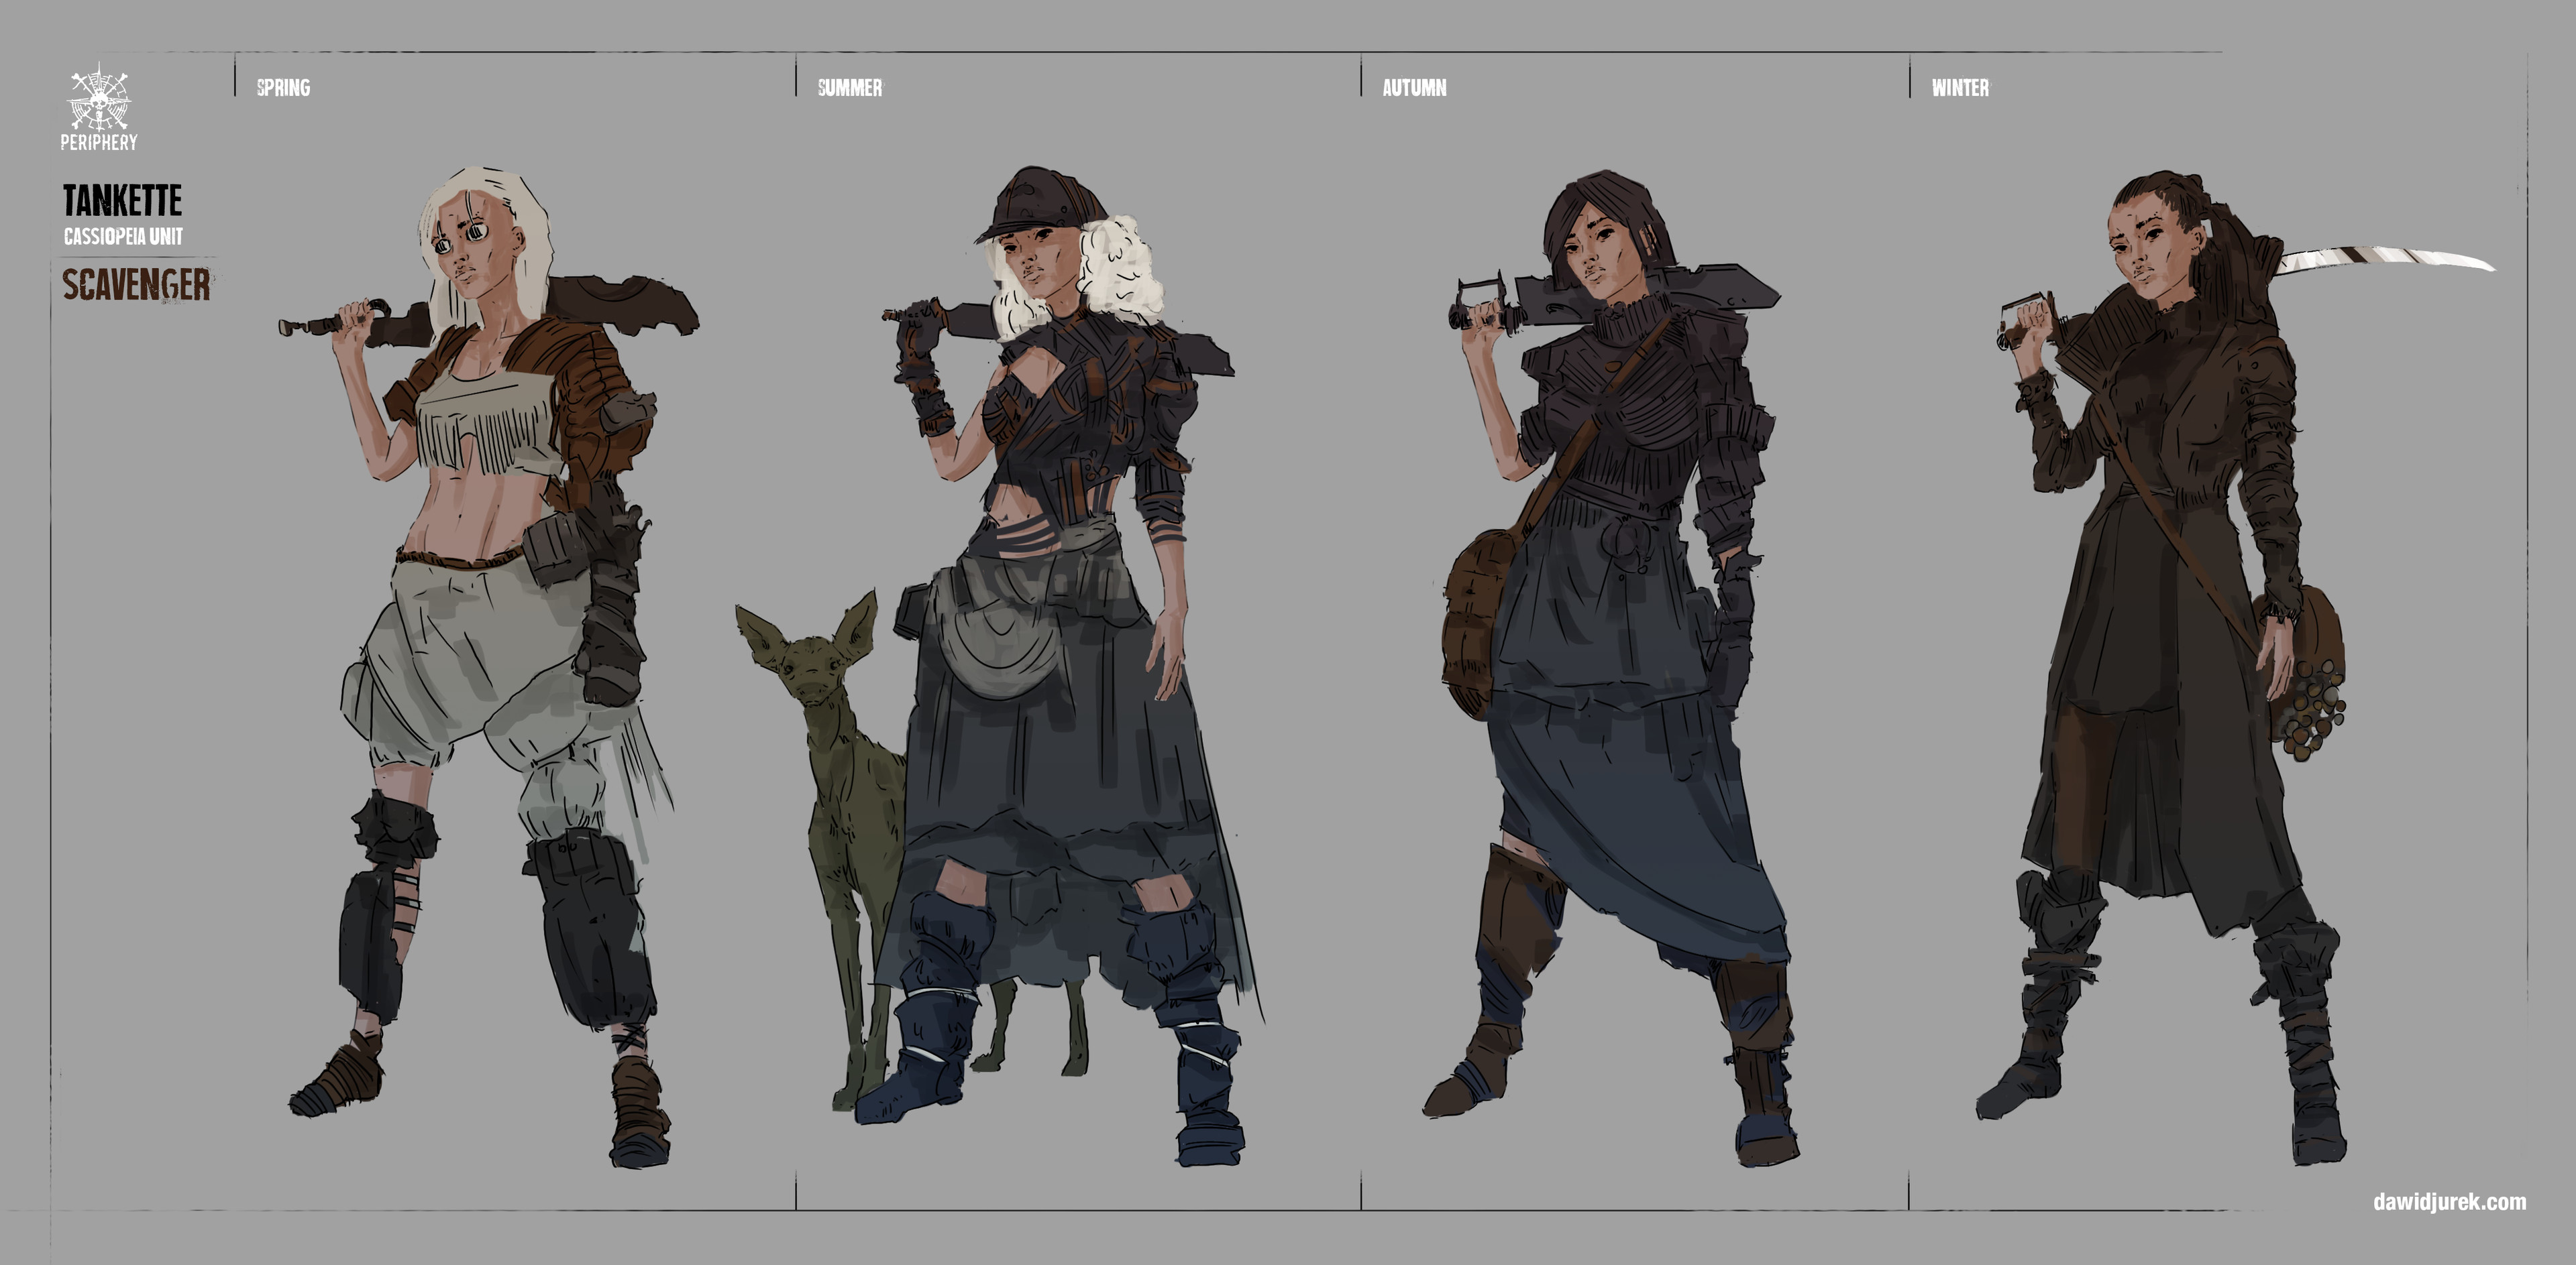
Task: Click the WINTER season heading
Action: coord(1960,88)
